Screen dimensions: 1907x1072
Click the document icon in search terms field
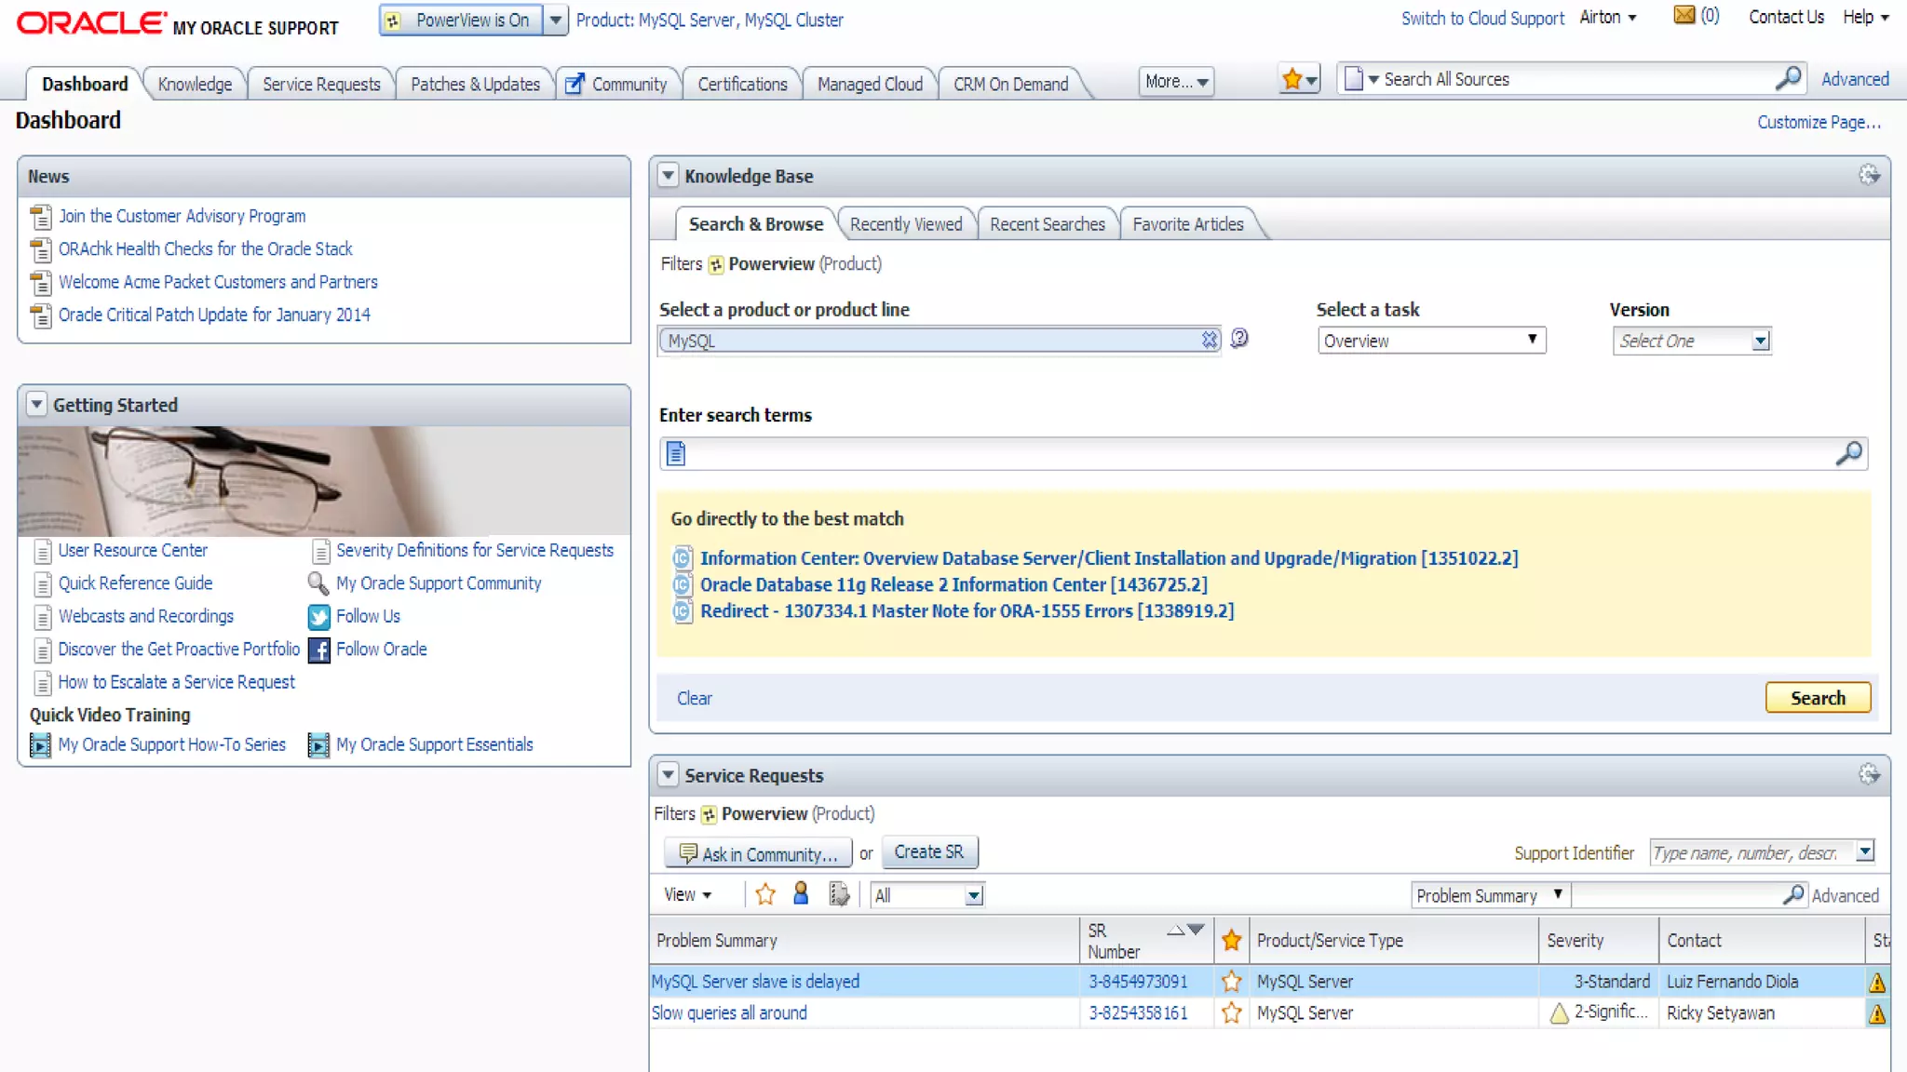click(x=676, y=453)
